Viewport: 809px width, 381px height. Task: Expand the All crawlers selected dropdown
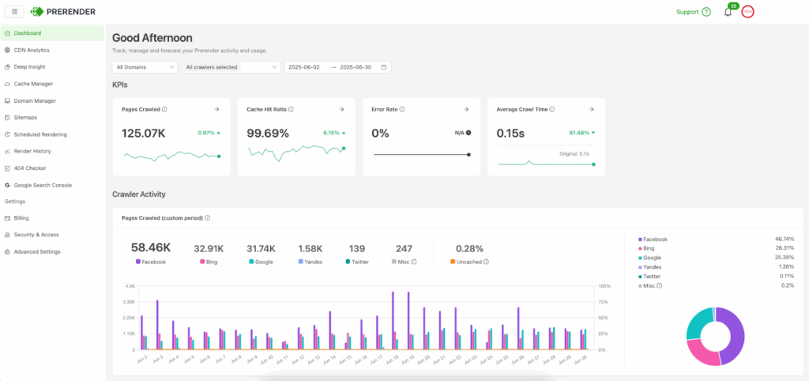231,67
